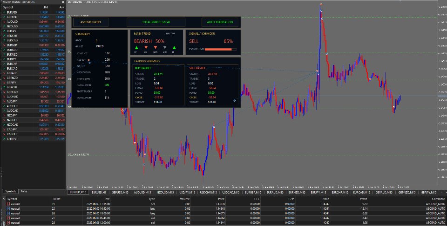Select the GBPJPY symbol in Market Watch
Viewport: 447px width, 226px height.
(x=11, y=83)
